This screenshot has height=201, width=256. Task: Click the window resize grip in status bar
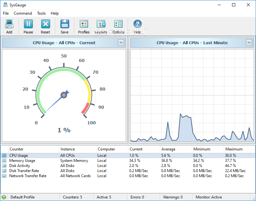click(x=253, y=198)
